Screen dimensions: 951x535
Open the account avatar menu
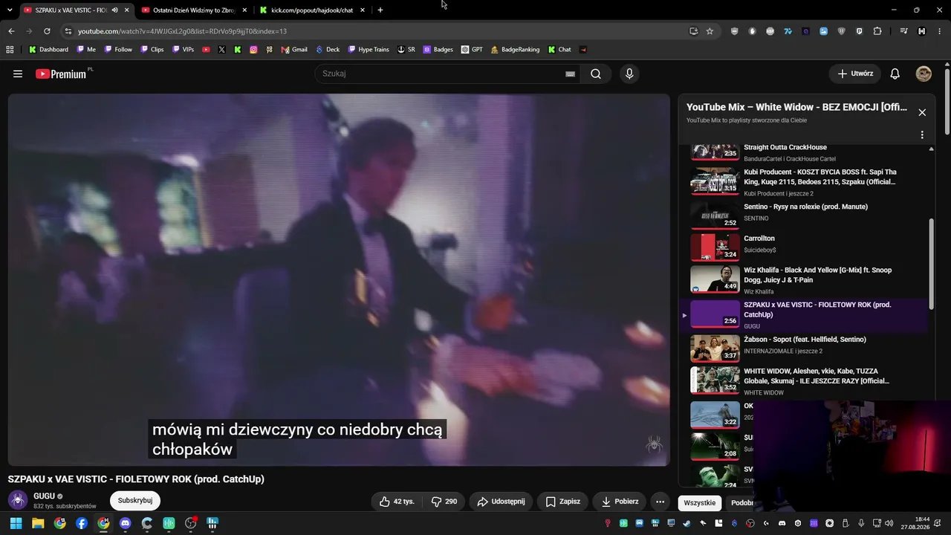click(924, 74)
